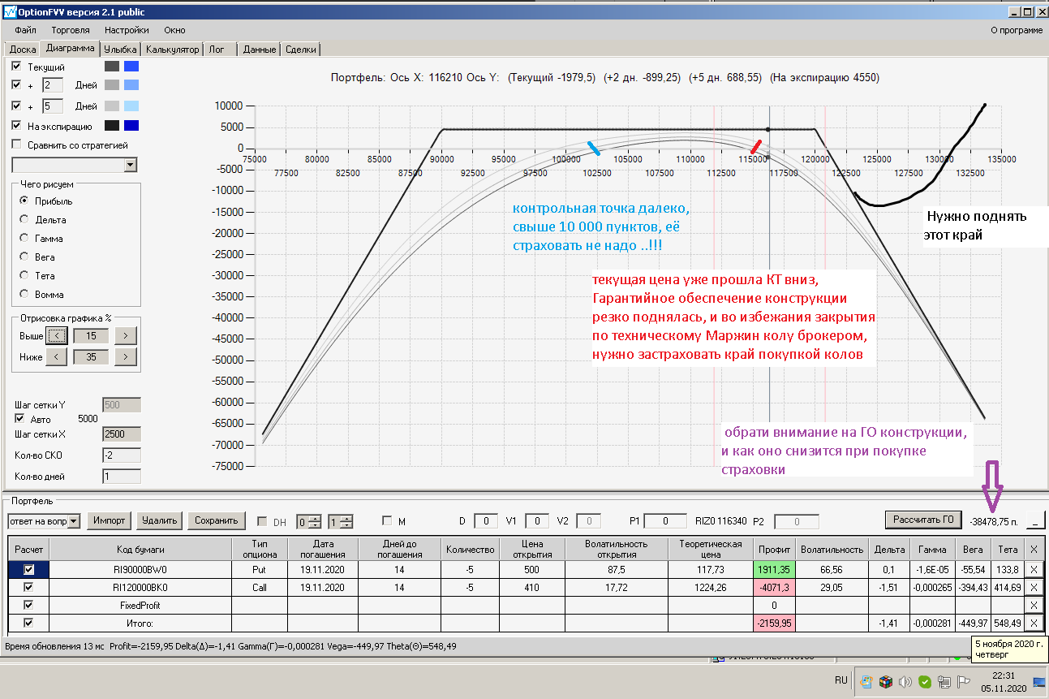Click the Кол-во дней field

121,477
